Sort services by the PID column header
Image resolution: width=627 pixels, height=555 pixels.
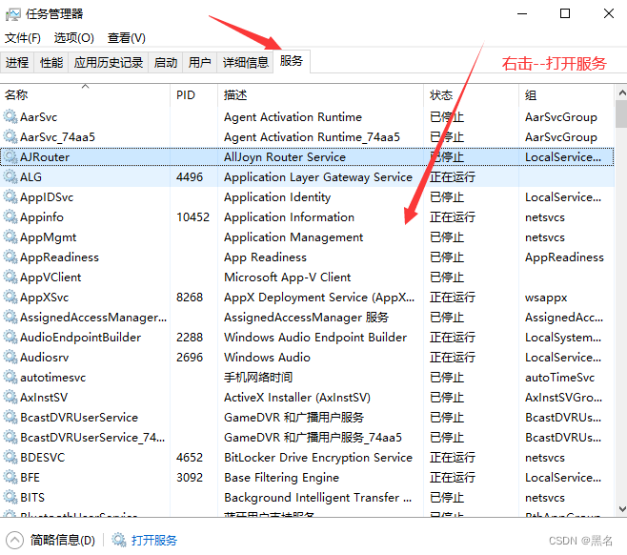[194, 94]
